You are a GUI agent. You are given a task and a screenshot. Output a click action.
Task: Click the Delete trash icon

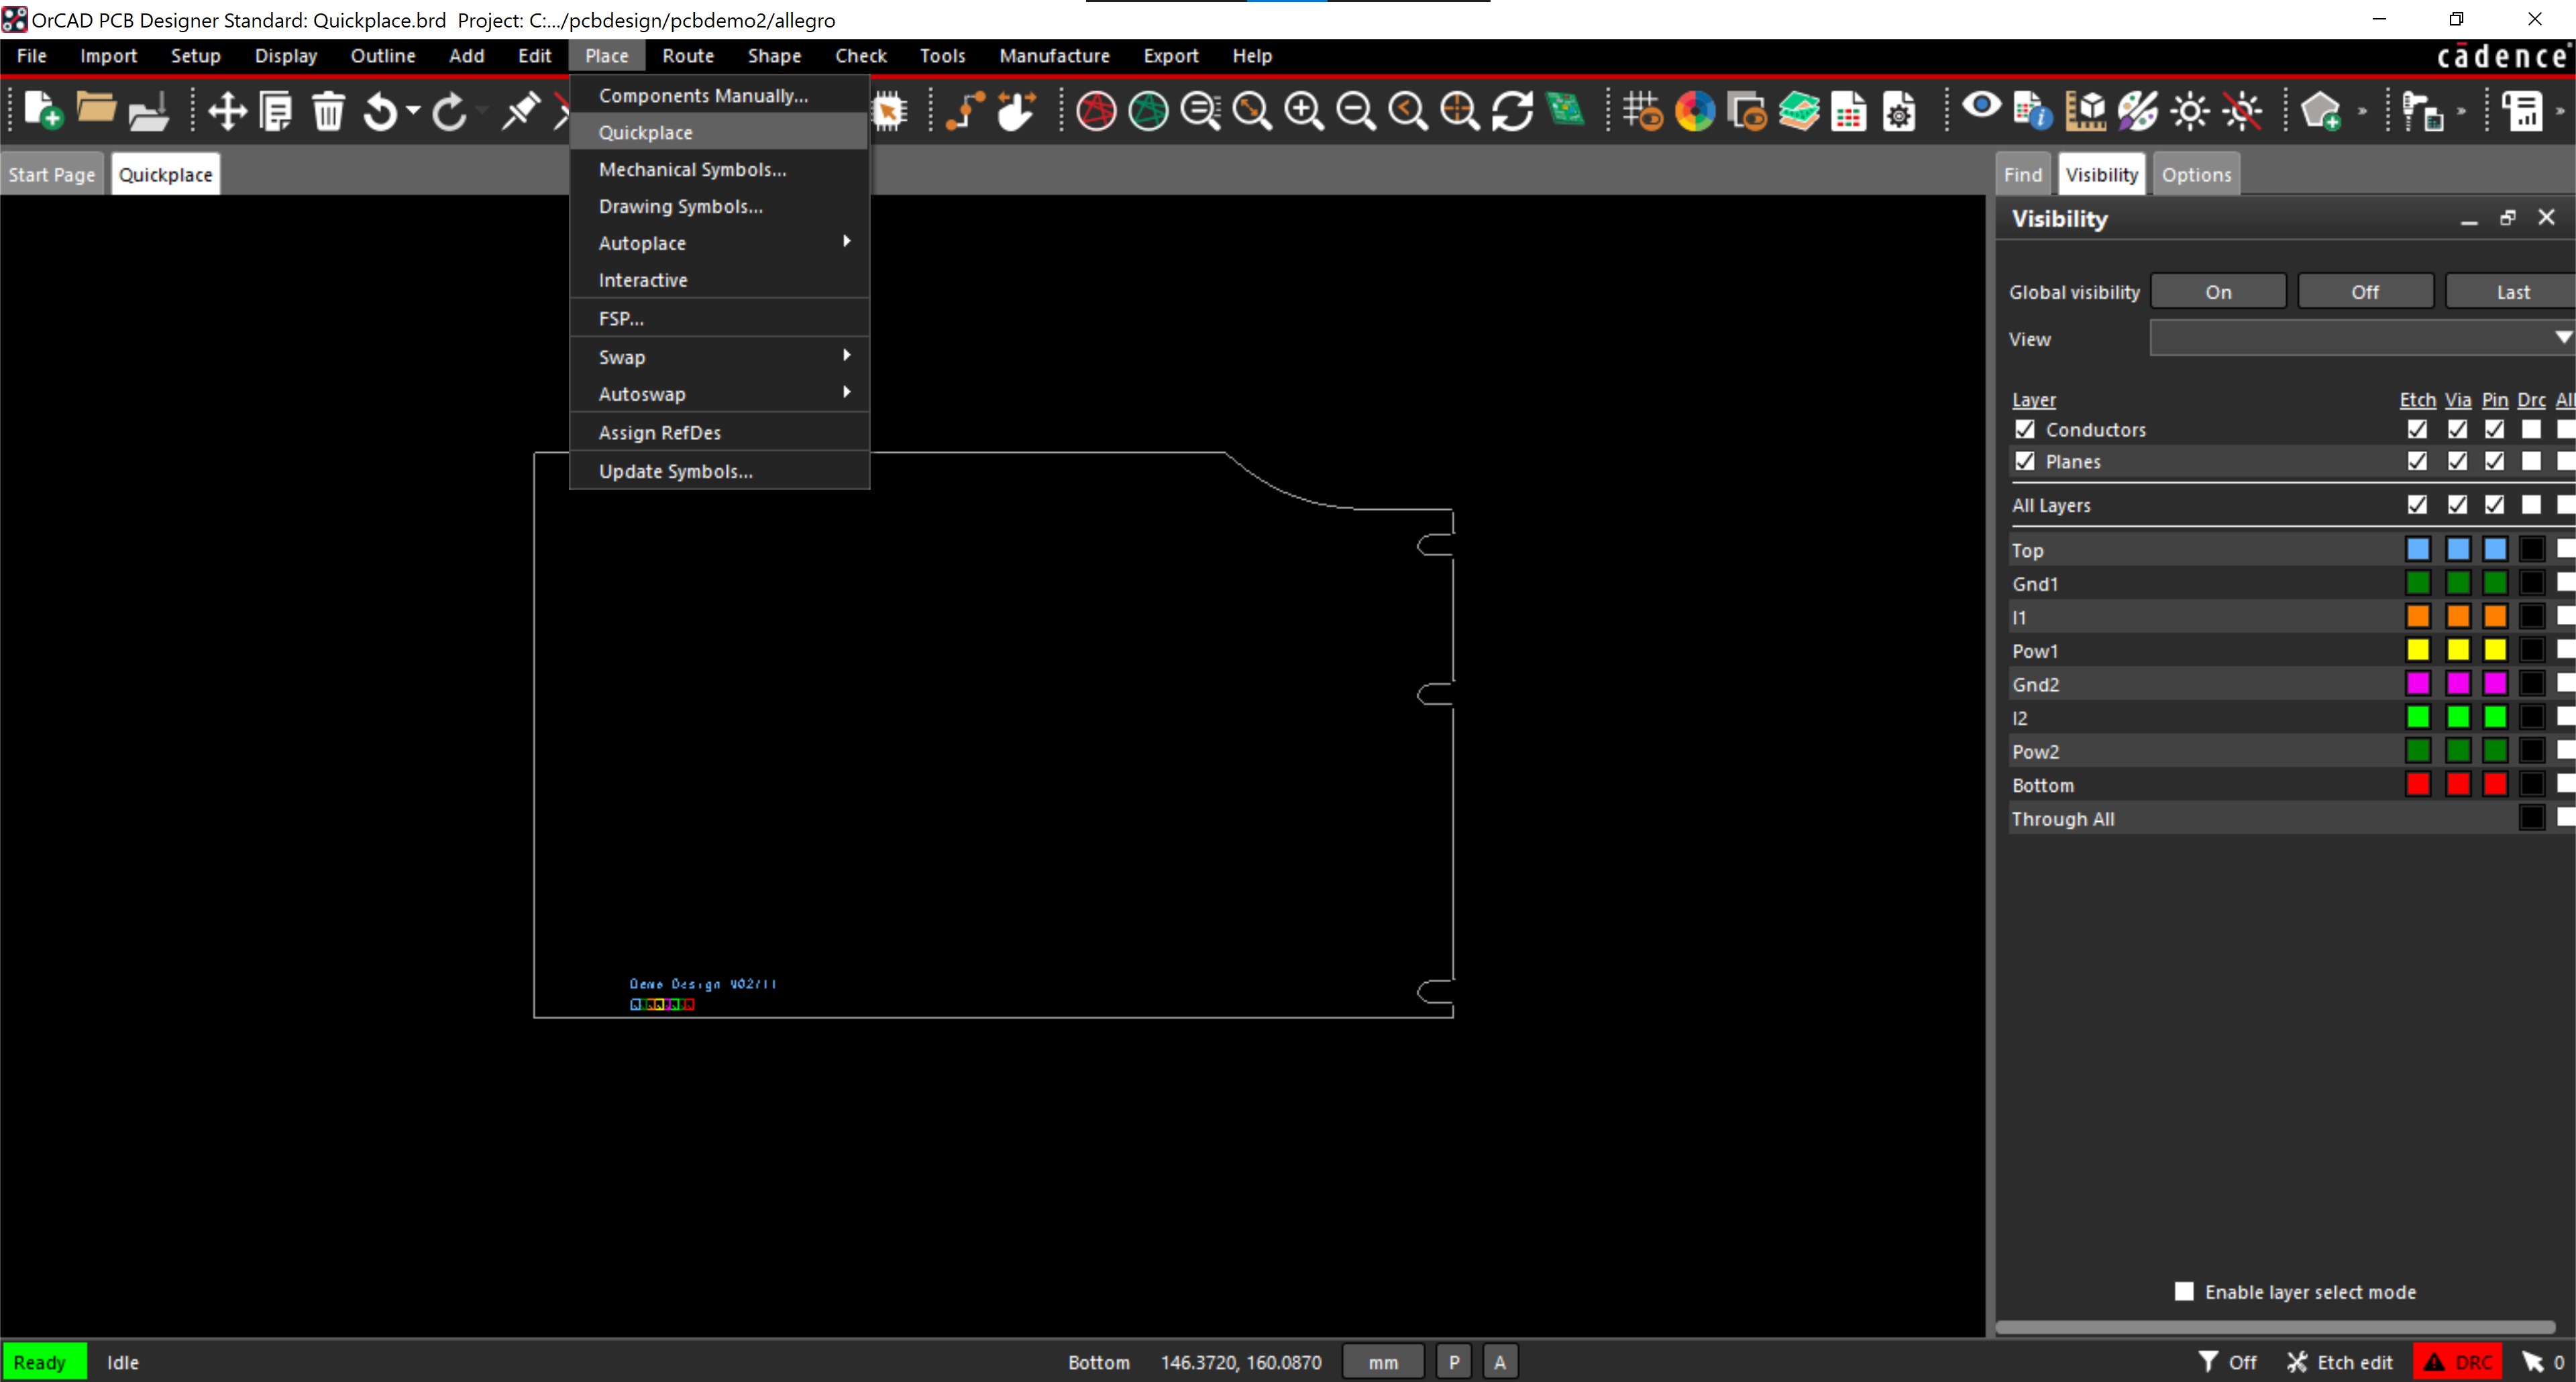click(328, 111)
